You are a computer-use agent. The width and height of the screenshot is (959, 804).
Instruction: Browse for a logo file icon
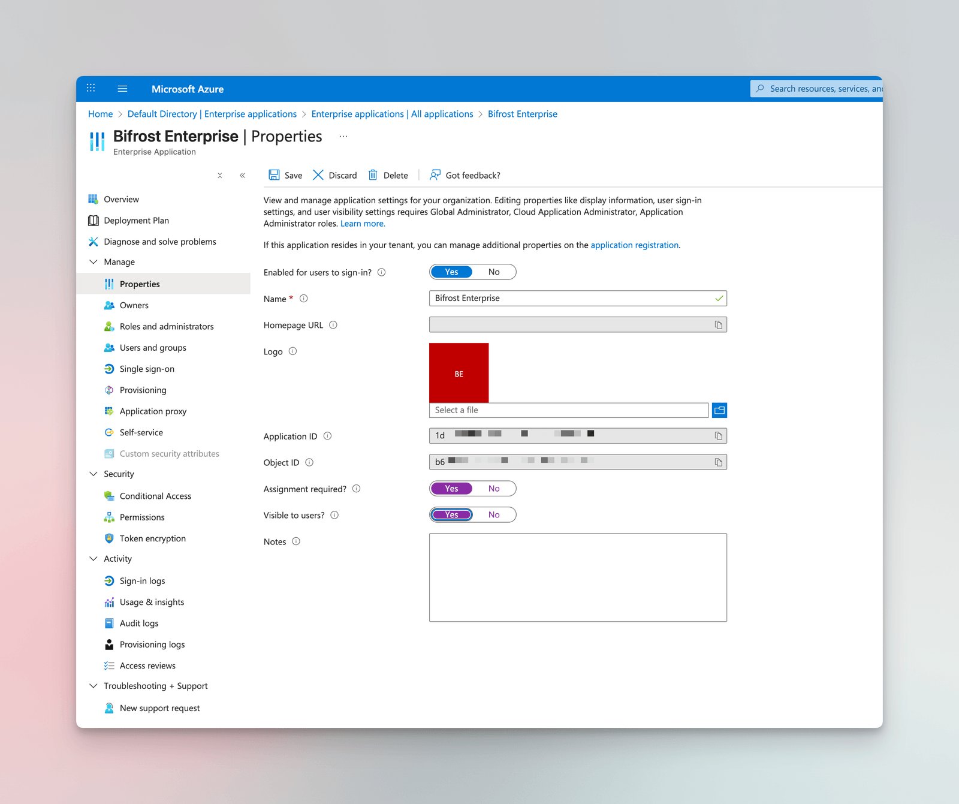tap(719, 410)
